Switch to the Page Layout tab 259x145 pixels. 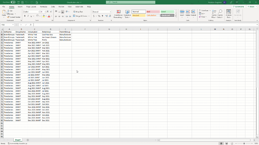click(x=31, y=7)
